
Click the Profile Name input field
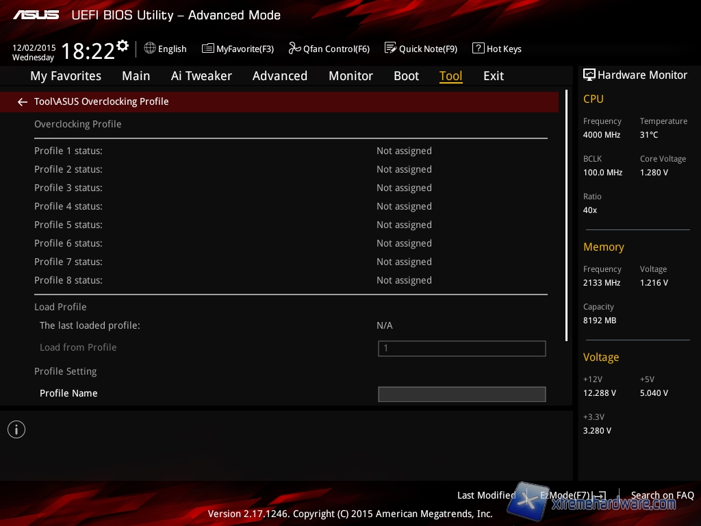coord(461,394)
